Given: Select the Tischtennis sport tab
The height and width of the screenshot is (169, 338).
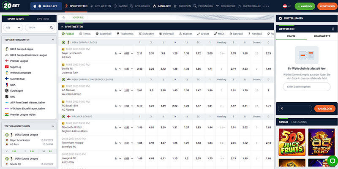Looking at the screenshot, I should (125, 34).
